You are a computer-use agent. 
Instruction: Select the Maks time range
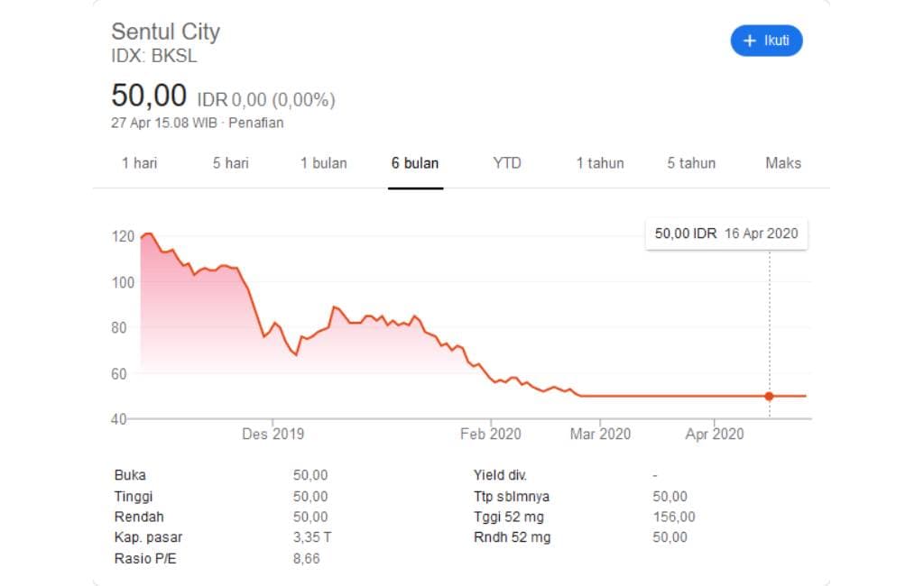[x=781, y=163]
